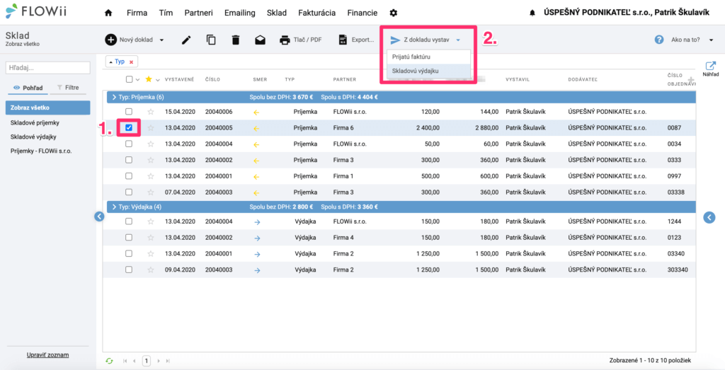Select Prijatú faktúru from dropdown
Viewport: 725px width, 370px height.
[x=428, y=57]
